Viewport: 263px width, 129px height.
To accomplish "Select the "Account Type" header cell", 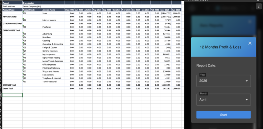I will tap(12, 10).
